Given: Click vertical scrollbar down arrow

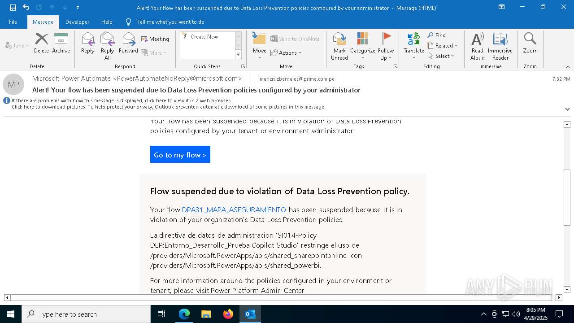Looking at the screenshot, I should (567, 290).
